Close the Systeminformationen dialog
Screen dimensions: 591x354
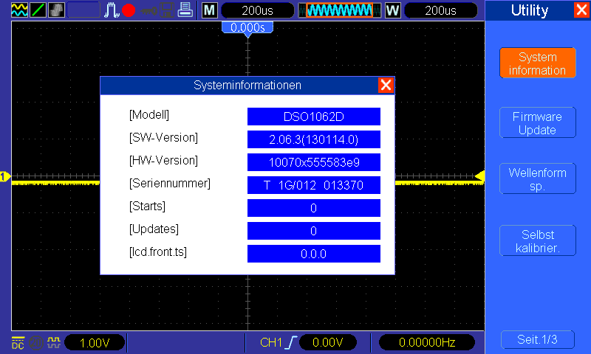386,85
